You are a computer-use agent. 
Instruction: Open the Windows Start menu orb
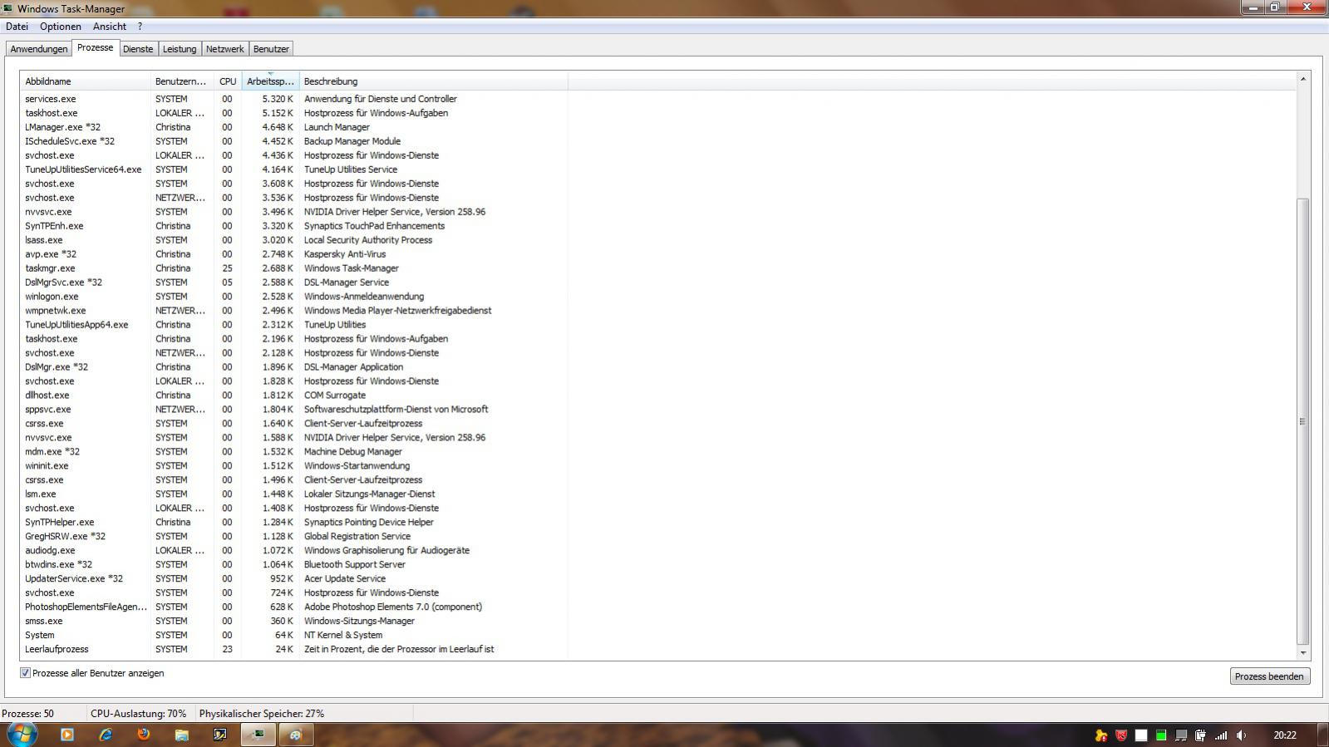pos(22,735)
